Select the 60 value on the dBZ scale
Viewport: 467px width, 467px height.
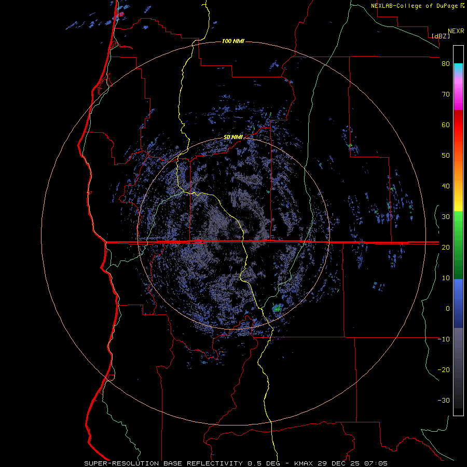pos(446,125)
